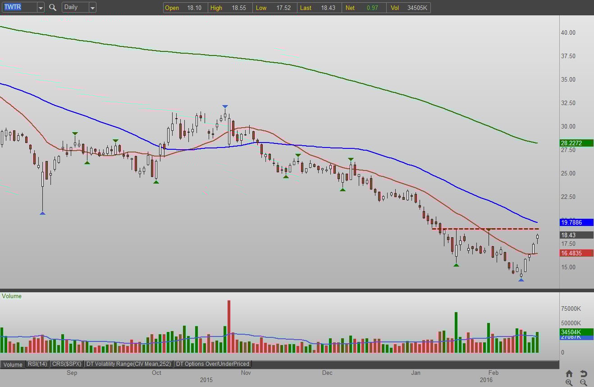The height and width of the screenshot is (387, 594).
Task: Click the red 16.4835 moving average price label
Action: pyautogui.click(x=576, y=253)
